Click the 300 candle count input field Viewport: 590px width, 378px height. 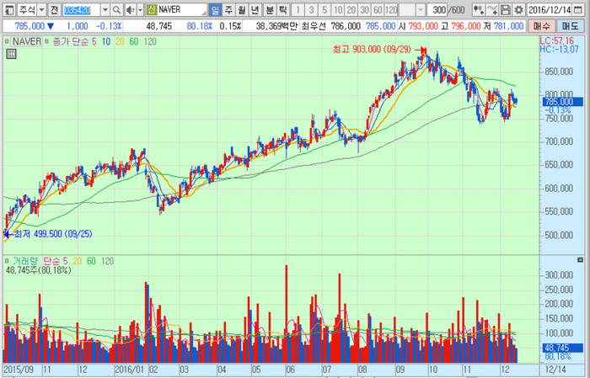pyautogui.click(x=437, y=9)
